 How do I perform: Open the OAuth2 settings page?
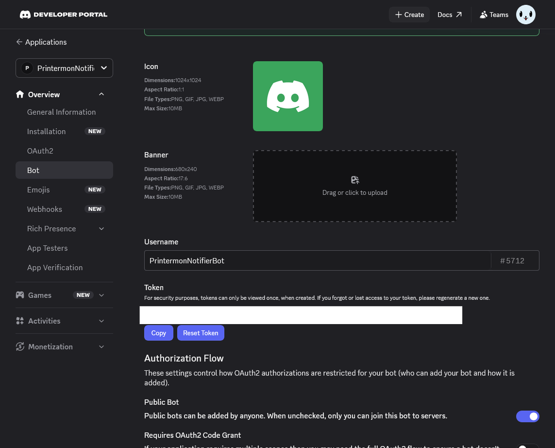40,151
